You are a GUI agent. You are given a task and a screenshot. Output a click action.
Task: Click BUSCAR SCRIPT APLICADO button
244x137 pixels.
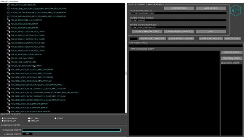pyautogui.click(x=210, y=38)
